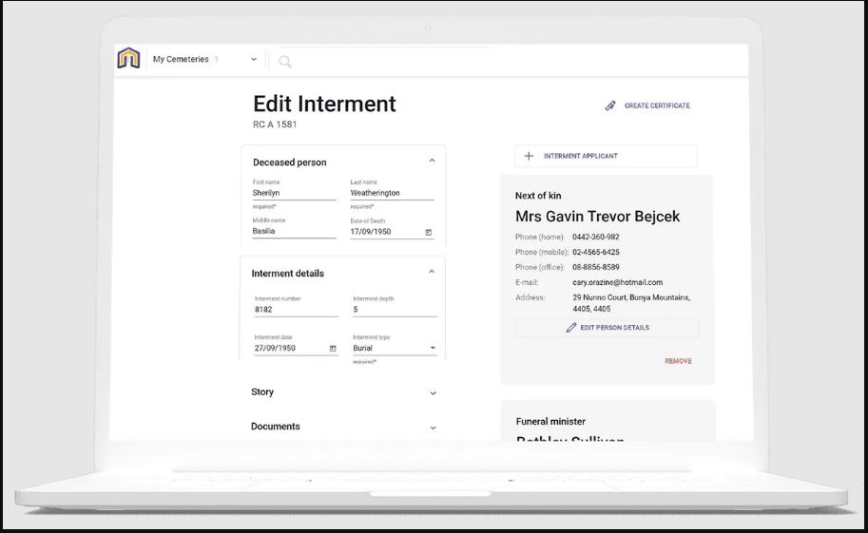The width and height of the screenshot is (868, 533).
Task: Edit the First name field Sherilyn
Action: click(294, 193)
